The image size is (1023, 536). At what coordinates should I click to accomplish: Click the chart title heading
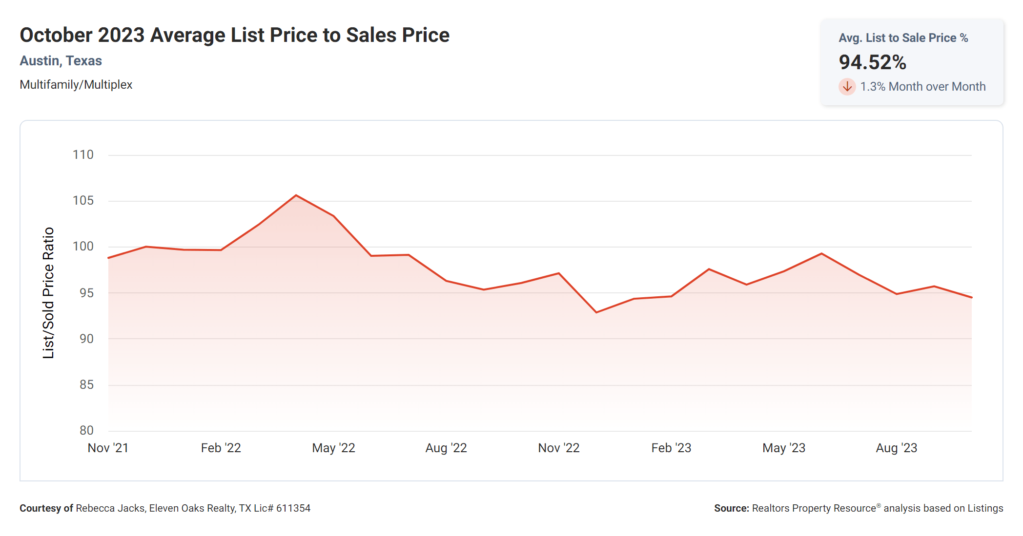pyautogui.click(x=234, y=35)
